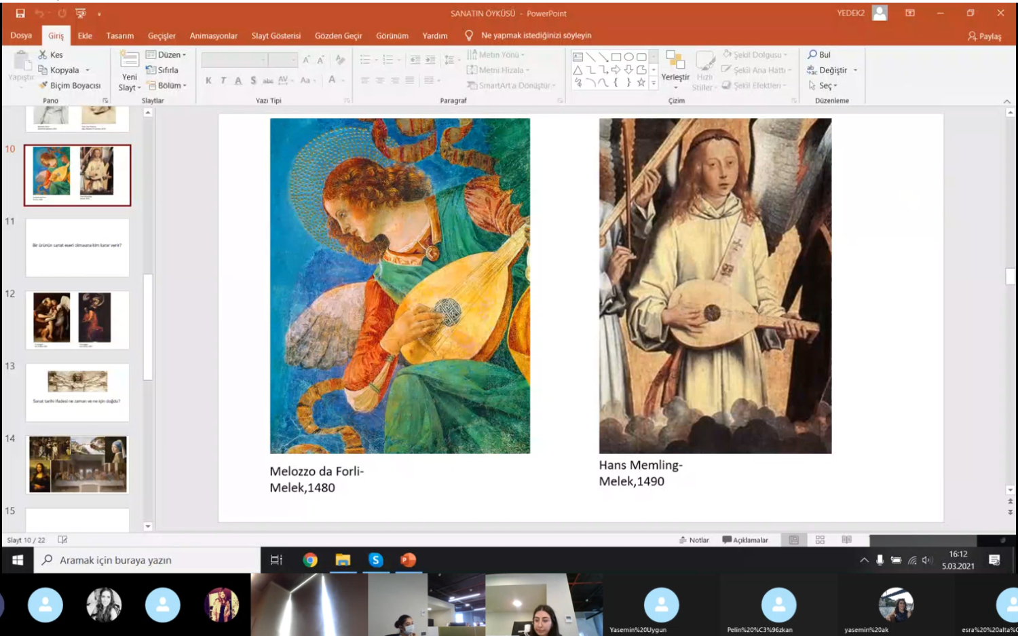The width and height of the screenshot is (1018, 636).
Task: Click the ribbon display options icon
Action: 910,13
